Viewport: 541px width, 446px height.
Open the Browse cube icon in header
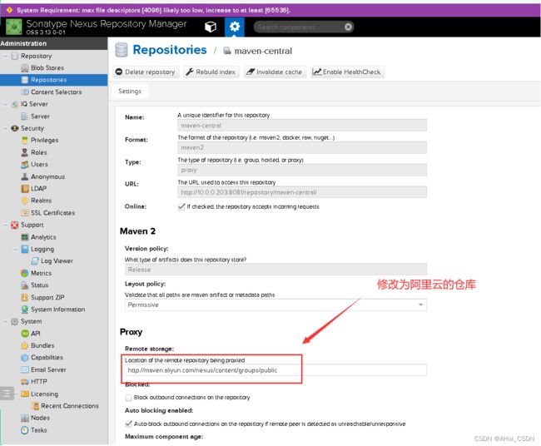(x=211, y=27)
